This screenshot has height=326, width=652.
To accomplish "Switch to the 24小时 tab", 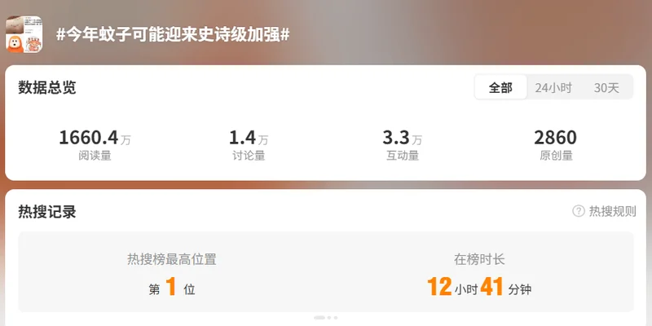I will 553,88.
